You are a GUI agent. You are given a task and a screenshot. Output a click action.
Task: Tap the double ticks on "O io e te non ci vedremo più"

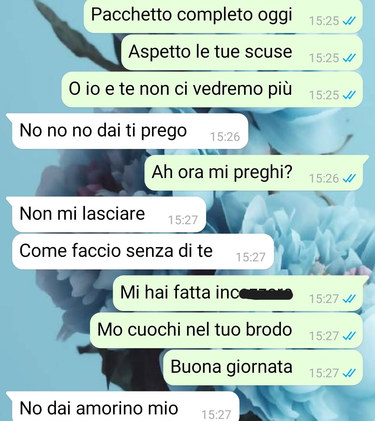pyautogui.click(x=349, y=95)
